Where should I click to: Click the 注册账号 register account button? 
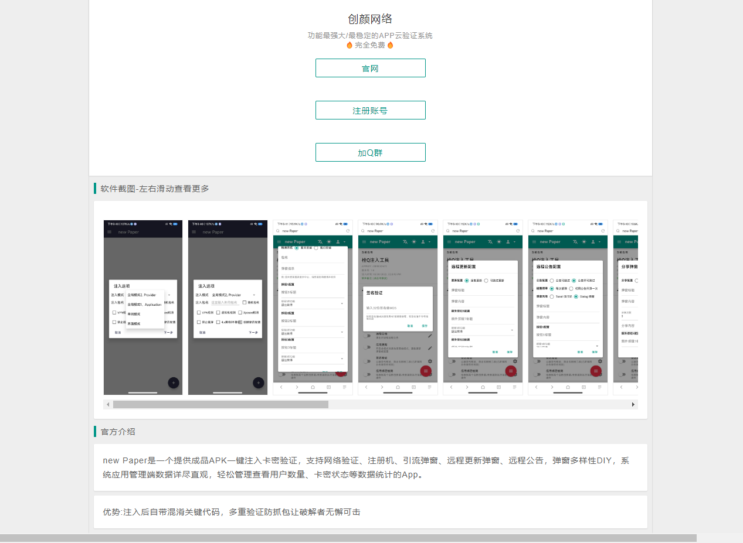pyautogui.click(x=370, y=110)
